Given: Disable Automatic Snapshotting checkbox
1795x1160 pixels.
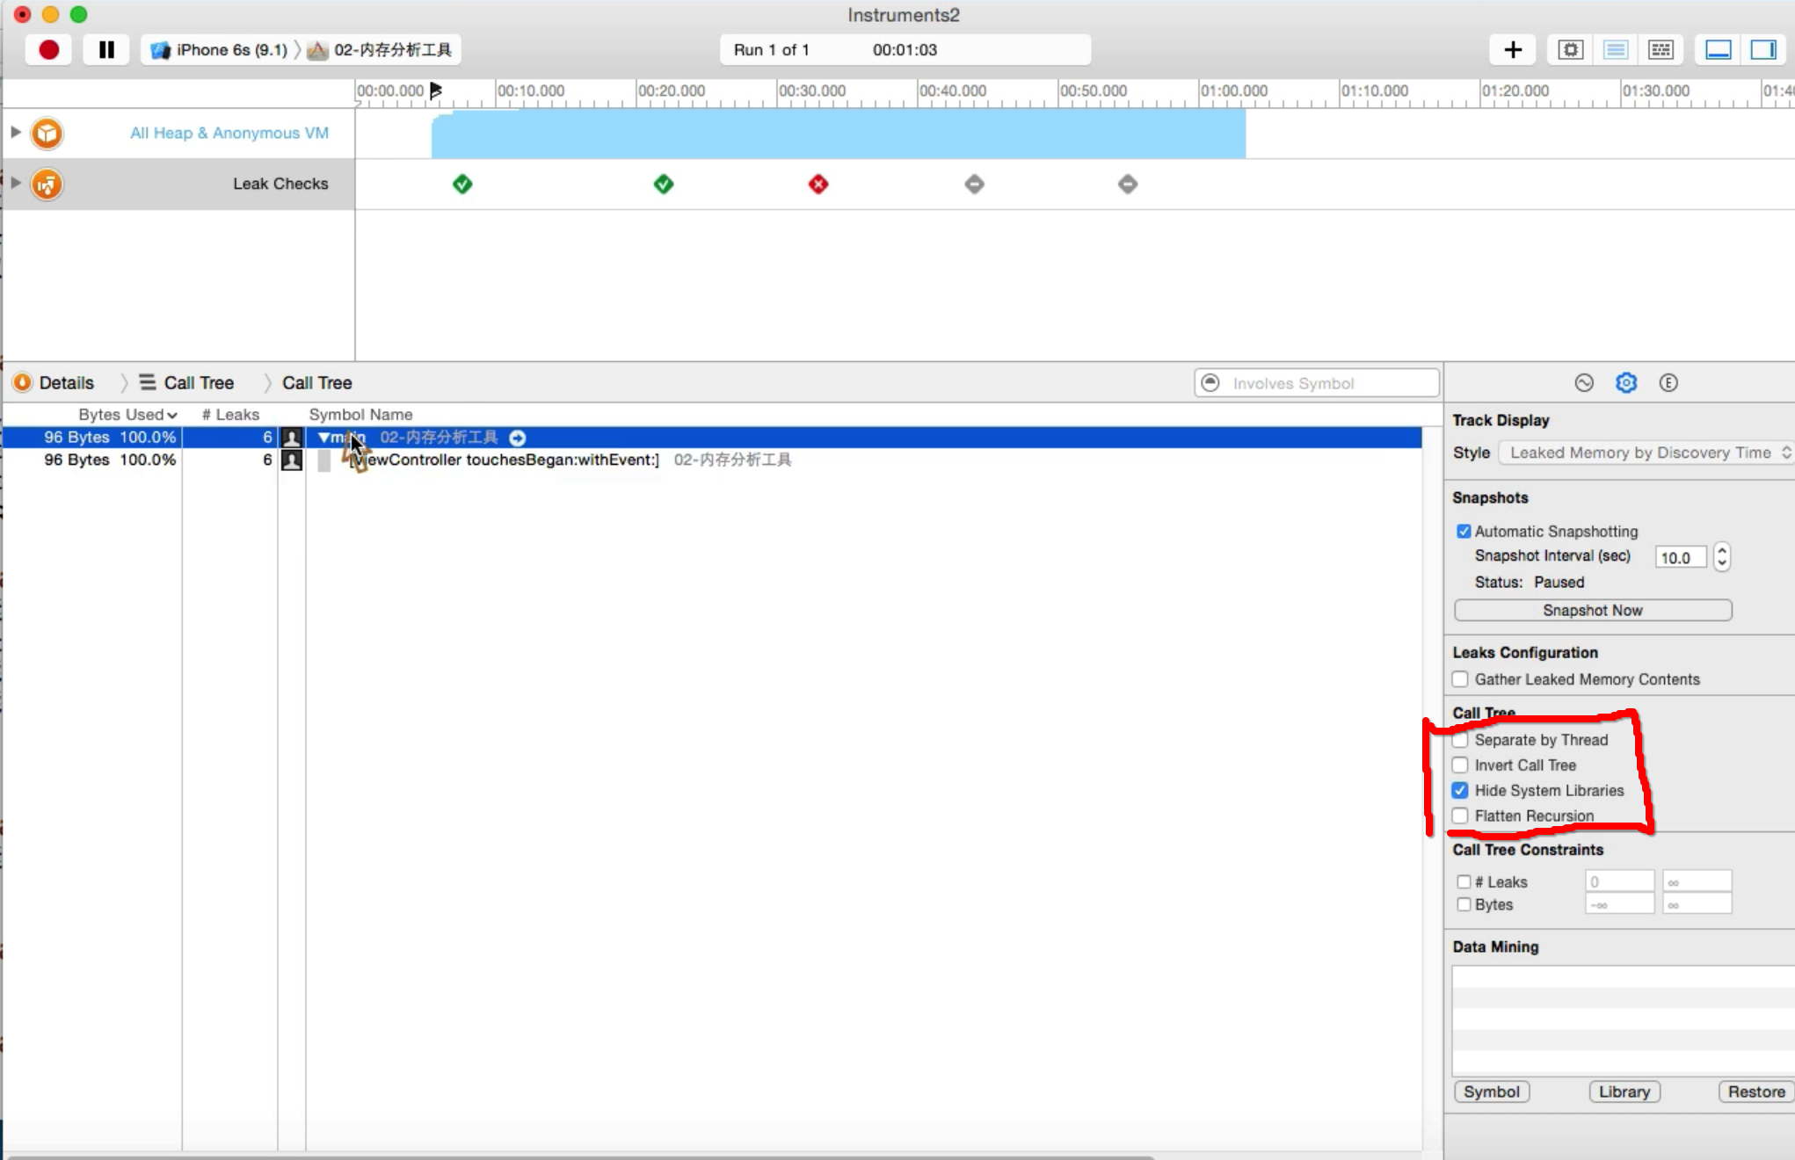Looking at the screenshot, I should click(1464, 532).
